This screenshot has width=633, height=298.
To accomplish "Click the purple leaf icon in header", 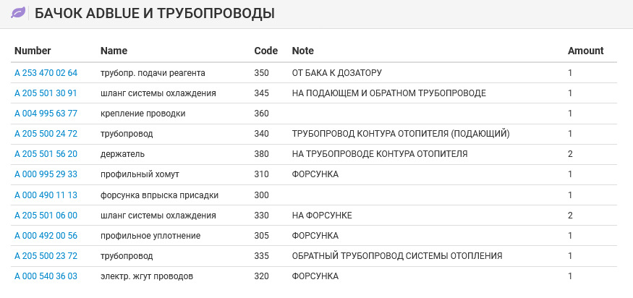I will click(x=18, y=13).
